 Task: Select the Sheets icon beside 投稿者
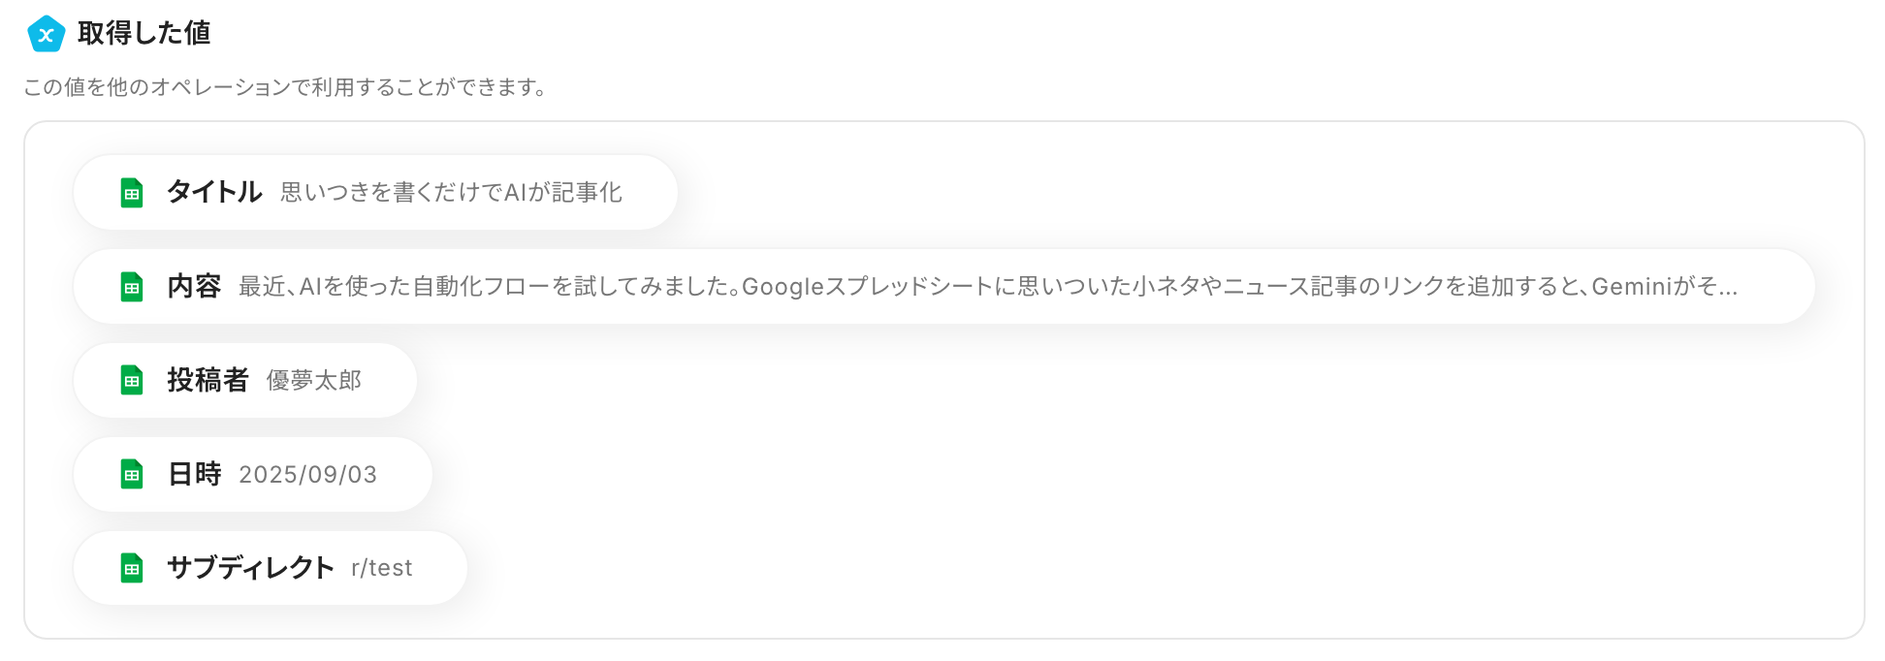coord(132,380)
